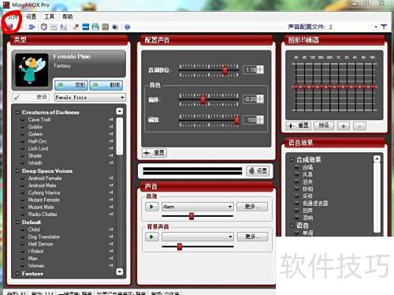Image resolution: width=394 pixels, height=295 pixels.
Task: Click the equalizer minus button
Action: tap(359, 126)
